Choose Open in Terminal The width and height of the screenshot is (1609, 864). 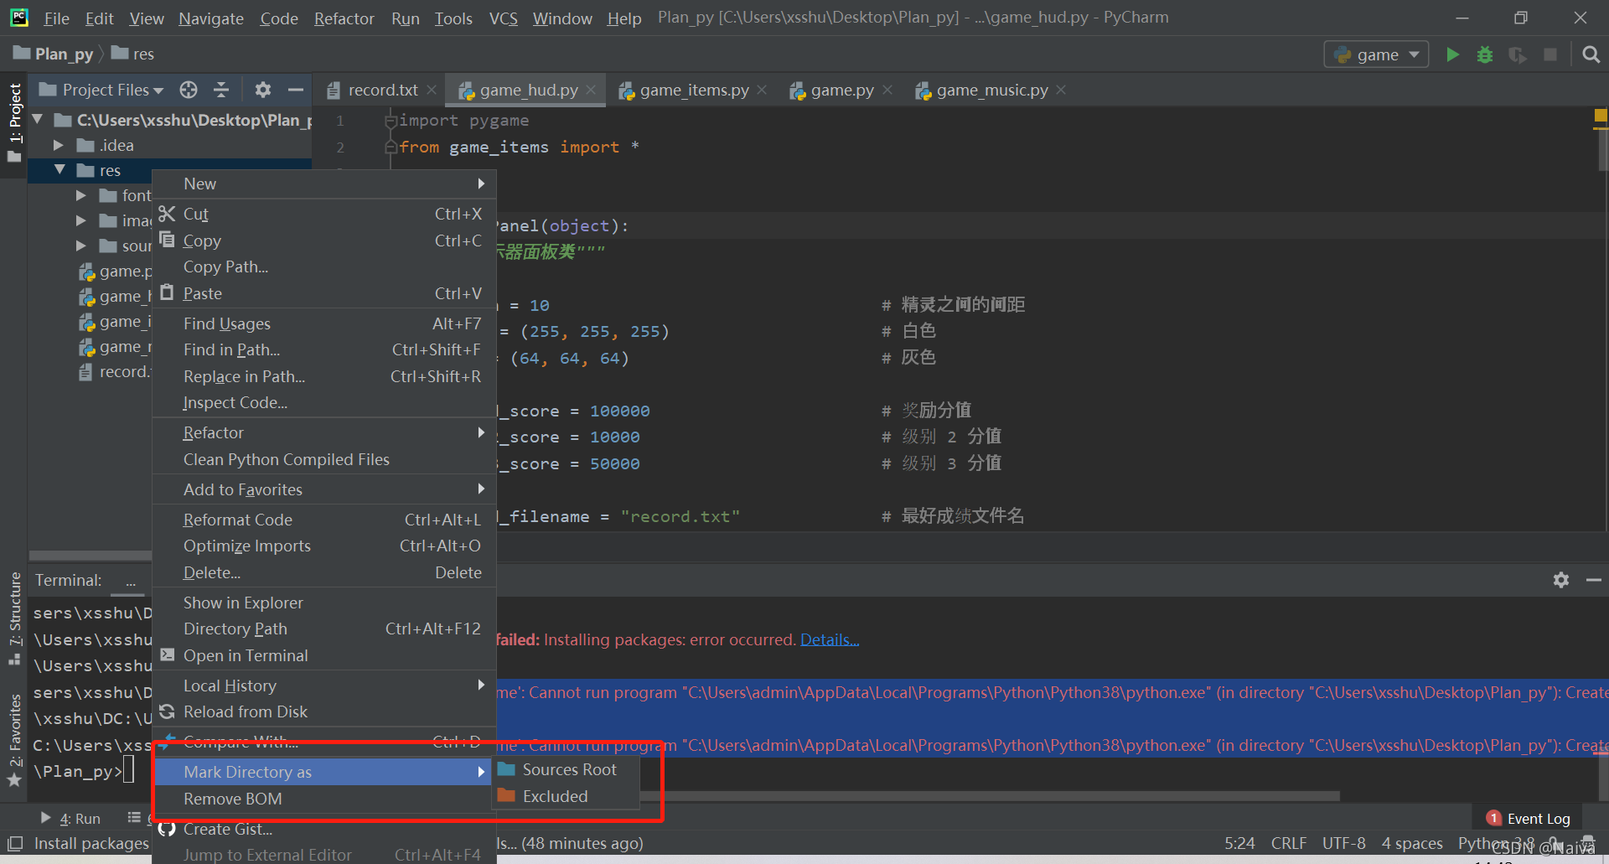click(324, 655)
